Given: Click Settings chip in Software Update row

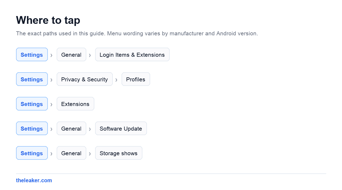Looking at the screenshot, I should point(32,128).
